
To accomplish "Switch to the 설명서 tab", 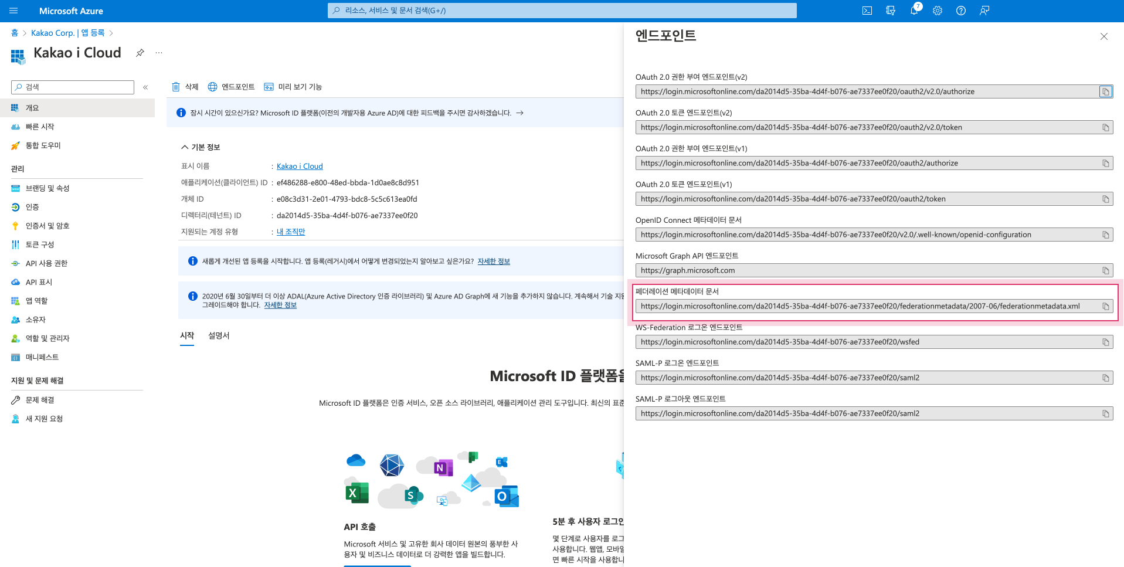I will pyautogui.click(x=219, y=335).
